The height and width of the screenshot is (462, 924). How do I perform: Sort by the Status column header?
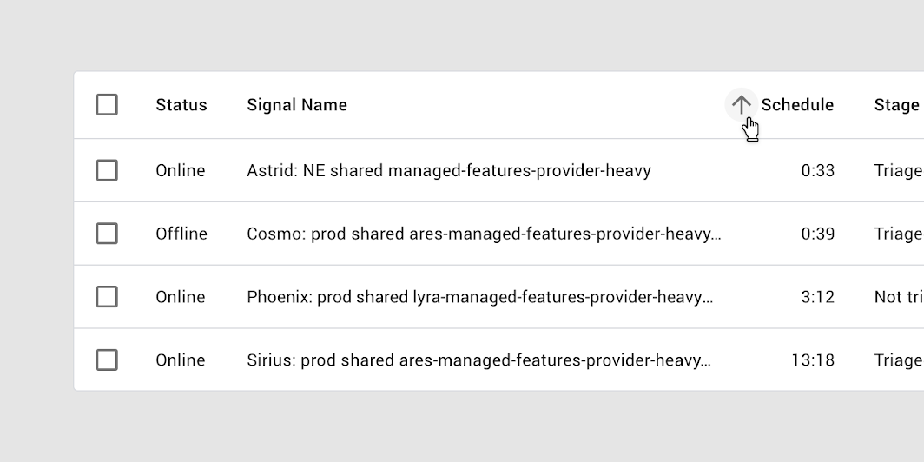pyautogui.click(x=181, y=105)
